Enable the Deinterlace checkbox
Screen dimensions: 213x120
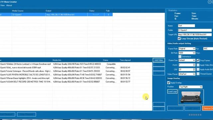tap(180, 57)
